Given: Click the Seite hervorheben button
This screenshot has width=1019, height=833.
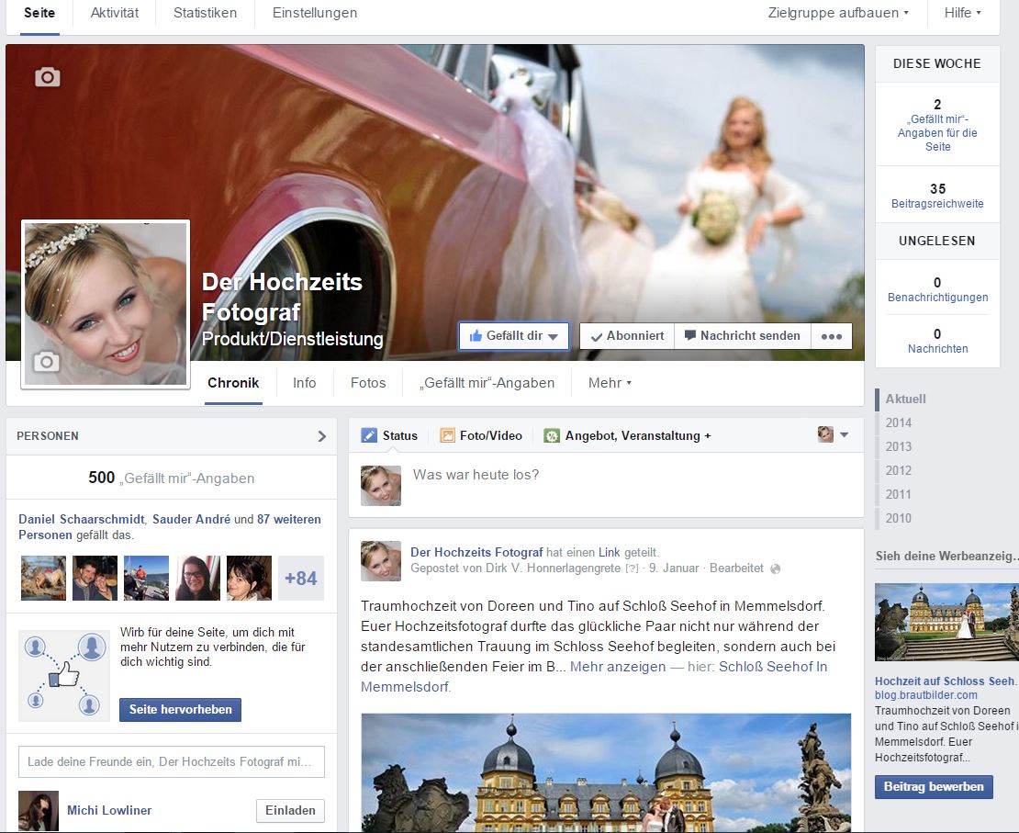Looking at the screenshot, I should click(x=180, y=709).
